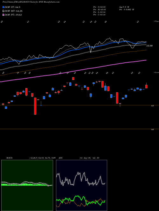
Task: Click the 'Pre V: 0.002 M' volume text
Action: pos(127,10)
